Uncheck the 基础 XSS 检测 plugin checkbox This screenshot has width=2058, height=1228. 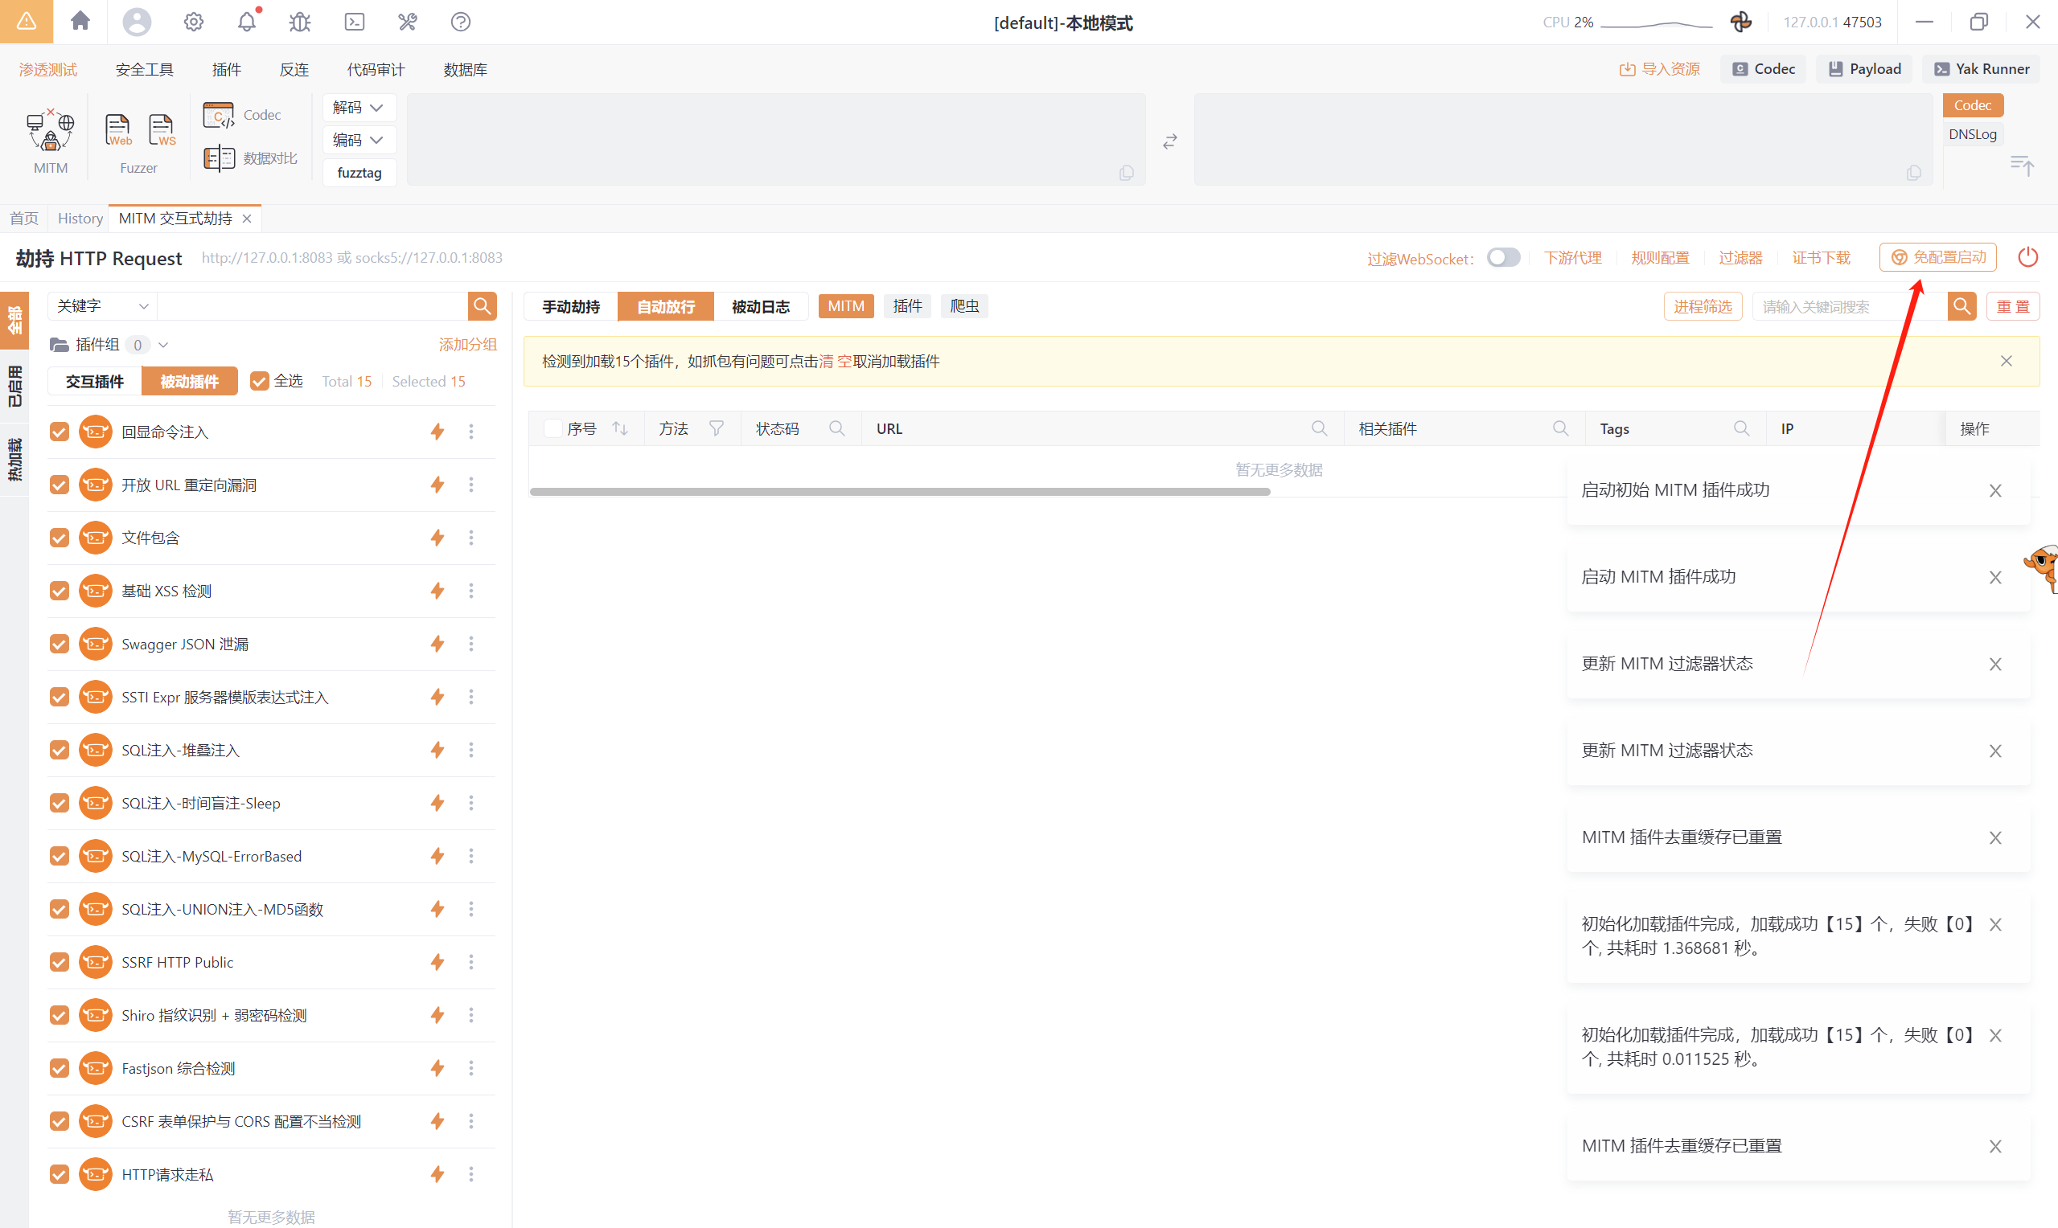tap(59, 591)
